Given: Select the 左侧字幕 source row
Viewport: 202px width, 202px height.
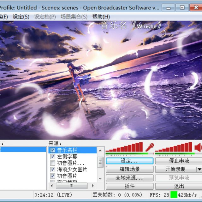Looking at the screenshot, I should click(73, 157).
